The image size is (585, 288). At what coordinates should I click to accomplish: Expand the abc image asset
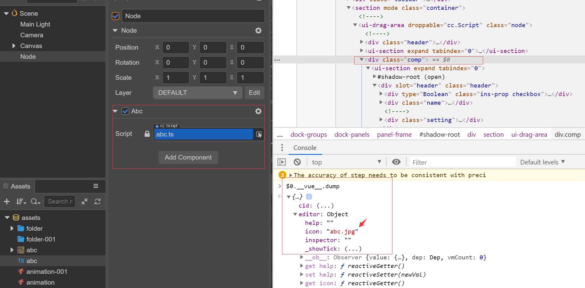pos(12,250)
